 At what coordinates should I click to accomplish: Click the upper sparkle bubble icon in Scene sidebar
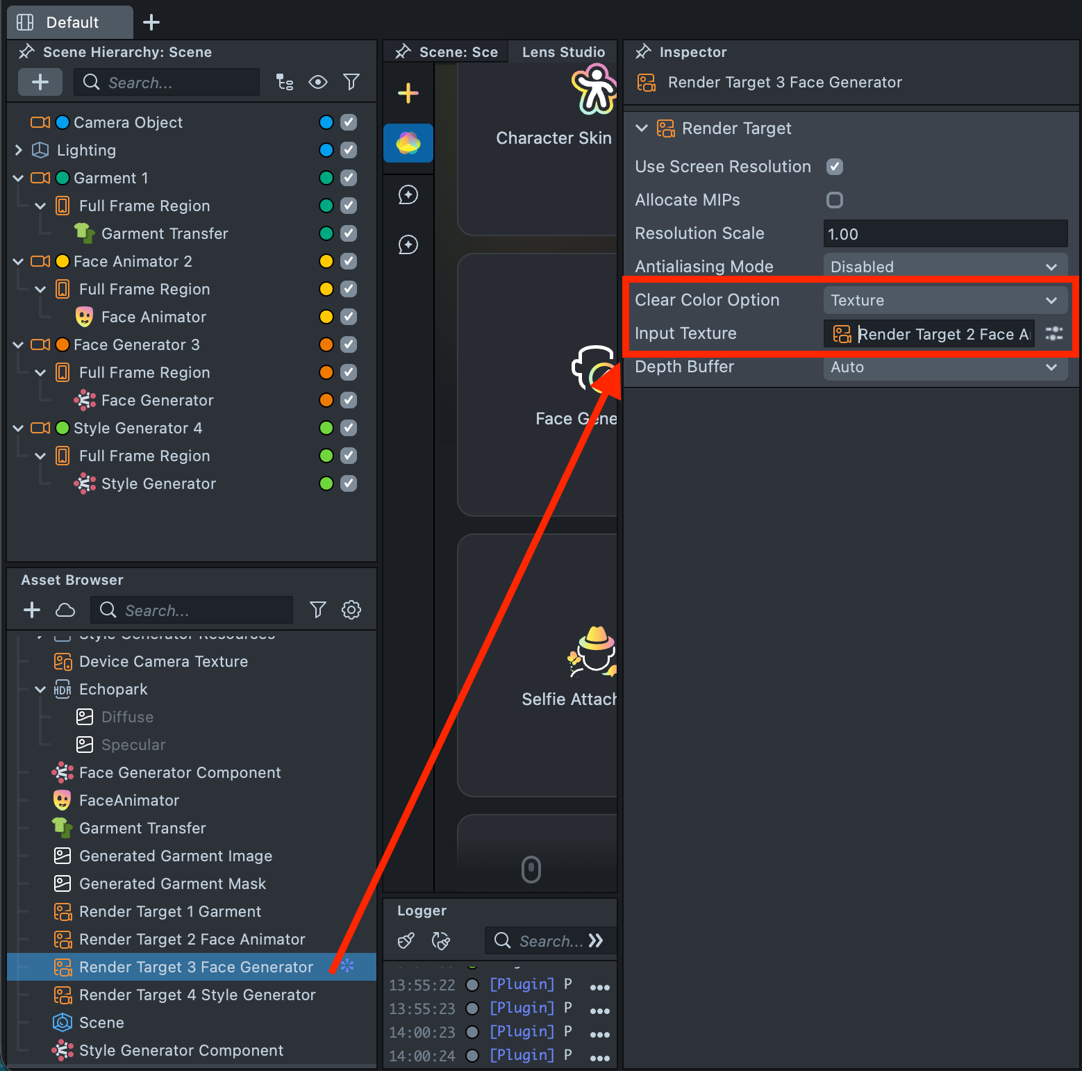pos(408,194)
